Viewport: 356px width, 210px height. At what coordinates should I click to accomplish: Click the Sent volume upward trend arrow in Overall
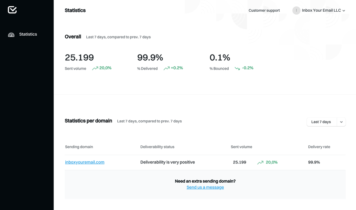tap(95, 68)
